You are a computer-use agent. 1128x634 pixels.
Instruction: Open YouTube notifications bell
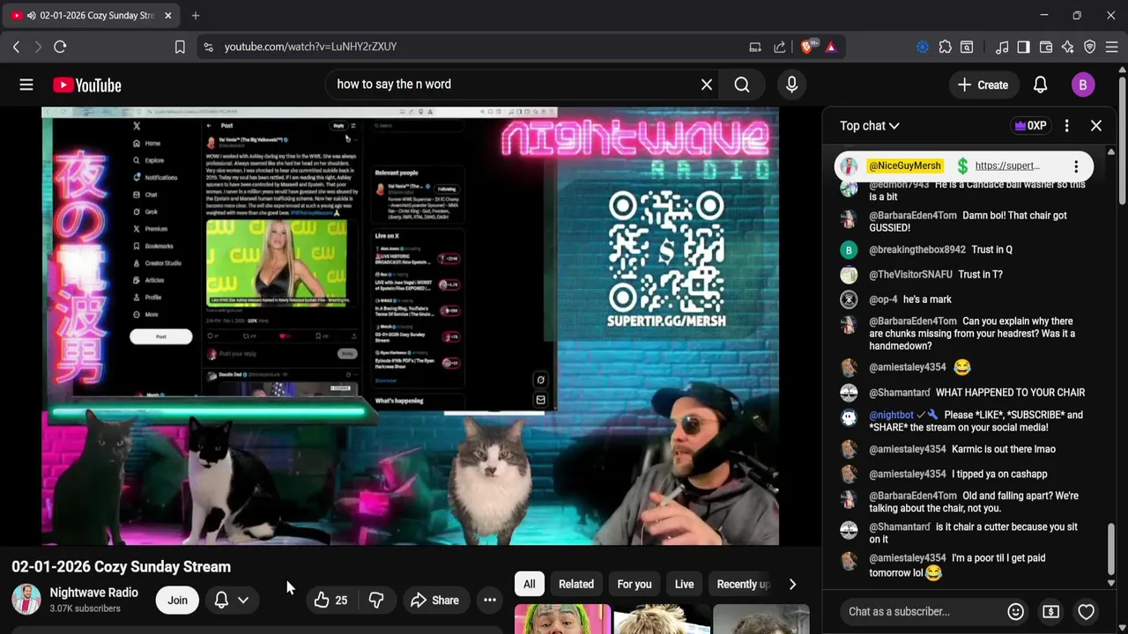click(1040, 85)
